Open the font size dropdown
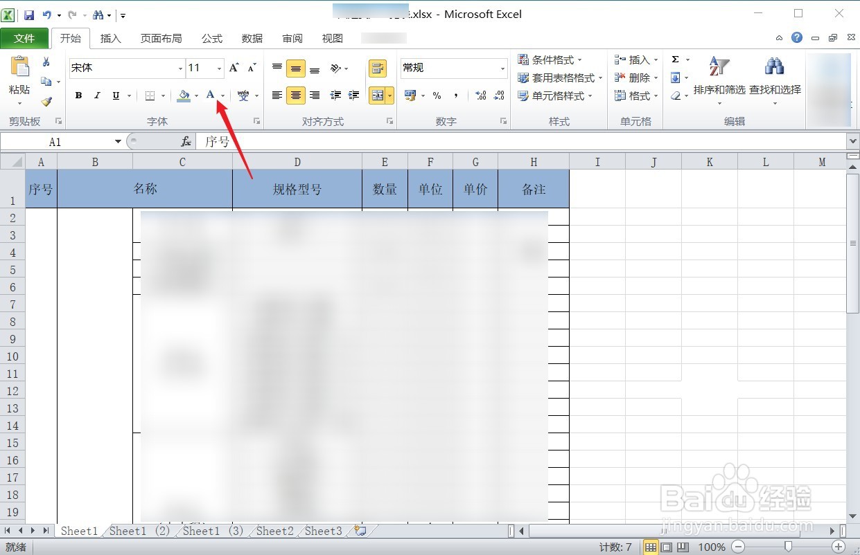The width and height of the screenshot is (860, 555). tap(218, 68)
